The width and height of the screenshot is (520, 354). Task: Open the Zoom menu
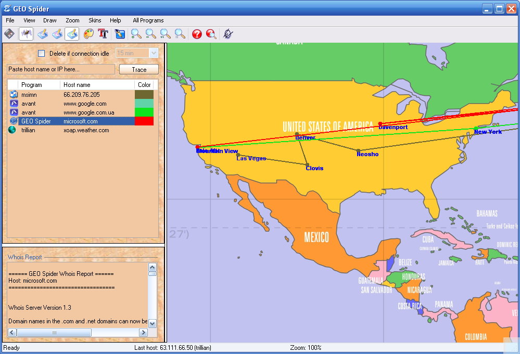point(72,20)
